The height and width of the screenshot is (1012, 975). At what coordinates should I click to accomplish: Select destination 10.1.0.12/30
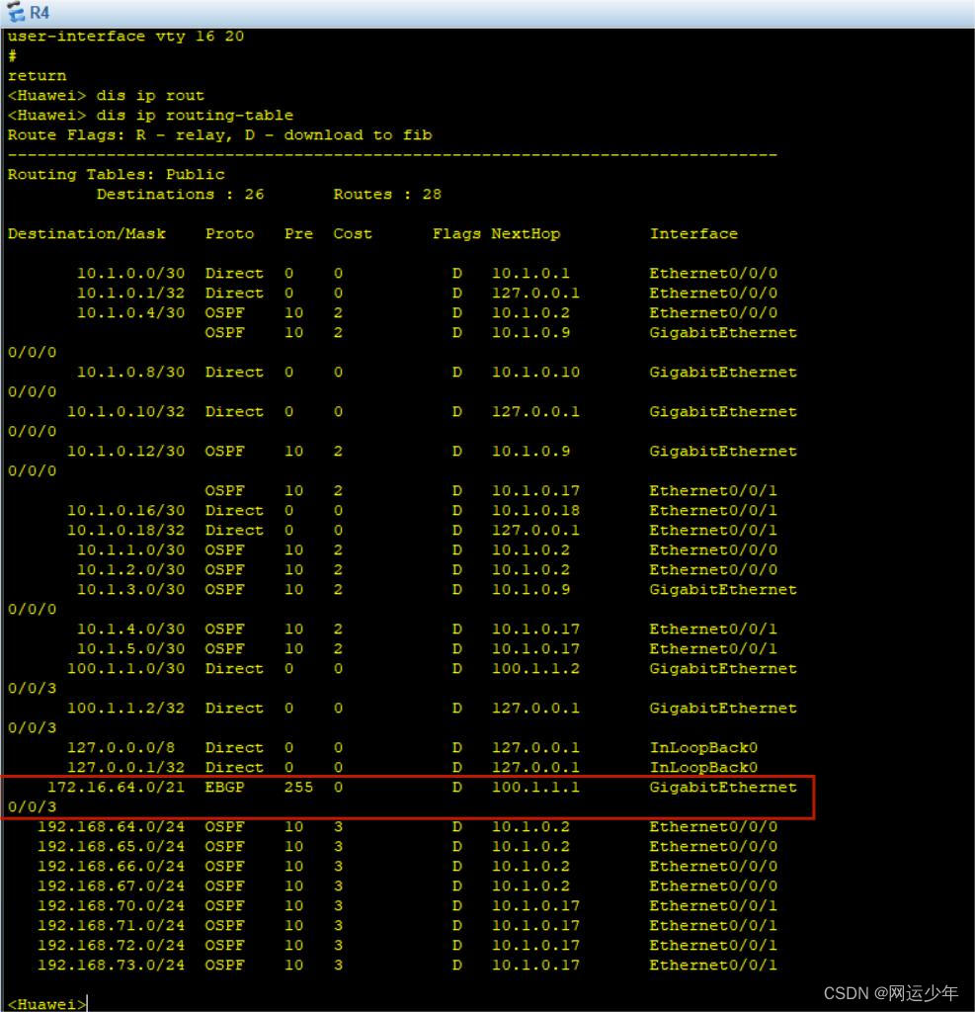[x=125, y=451]
